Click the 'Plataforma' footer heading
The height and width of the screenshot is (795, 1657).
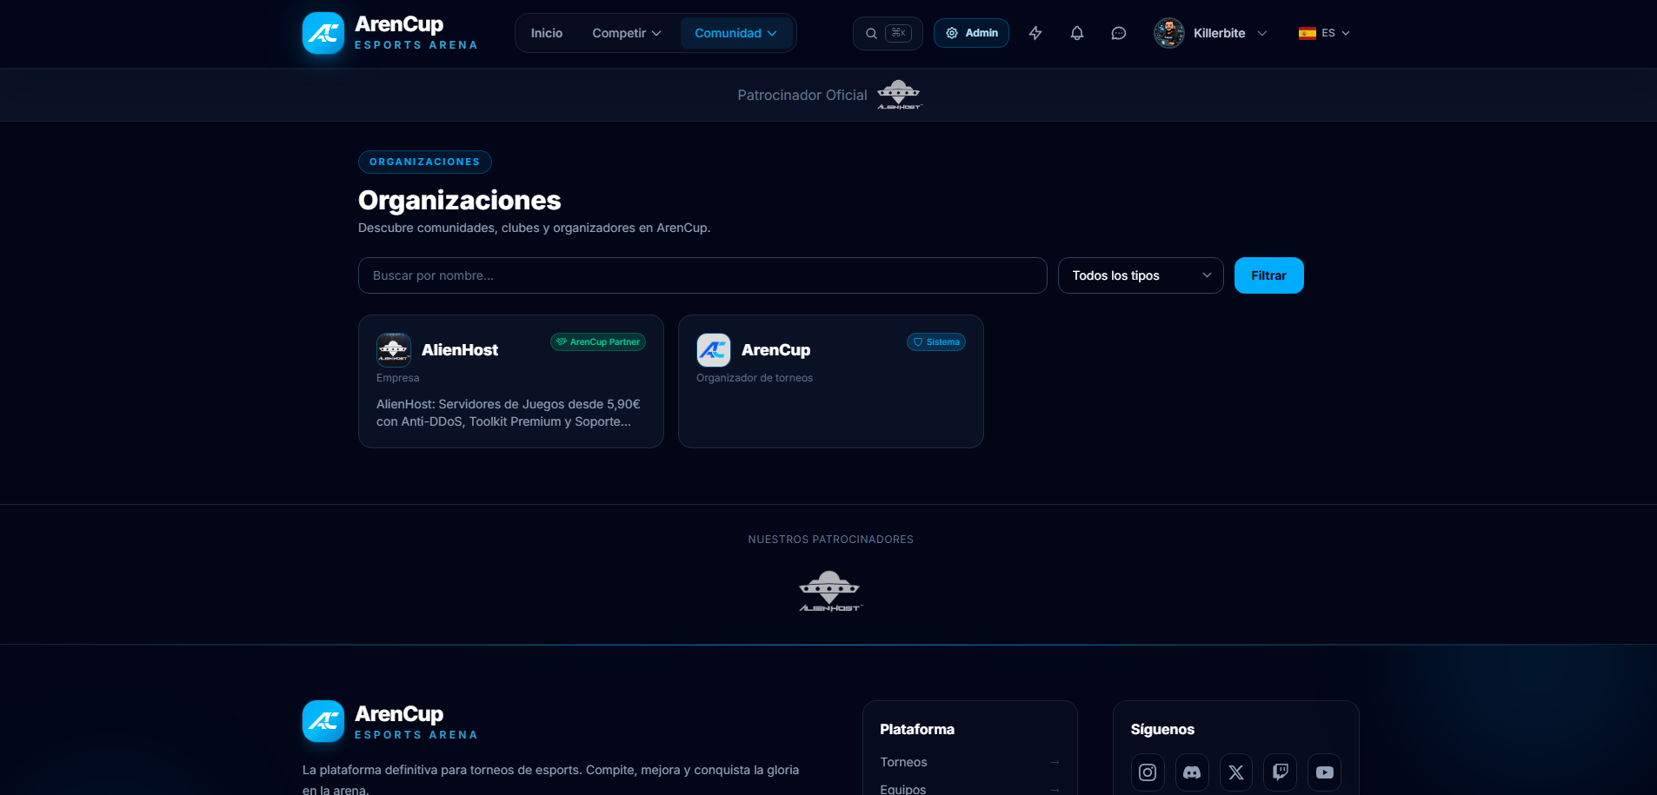coord(917,729)
